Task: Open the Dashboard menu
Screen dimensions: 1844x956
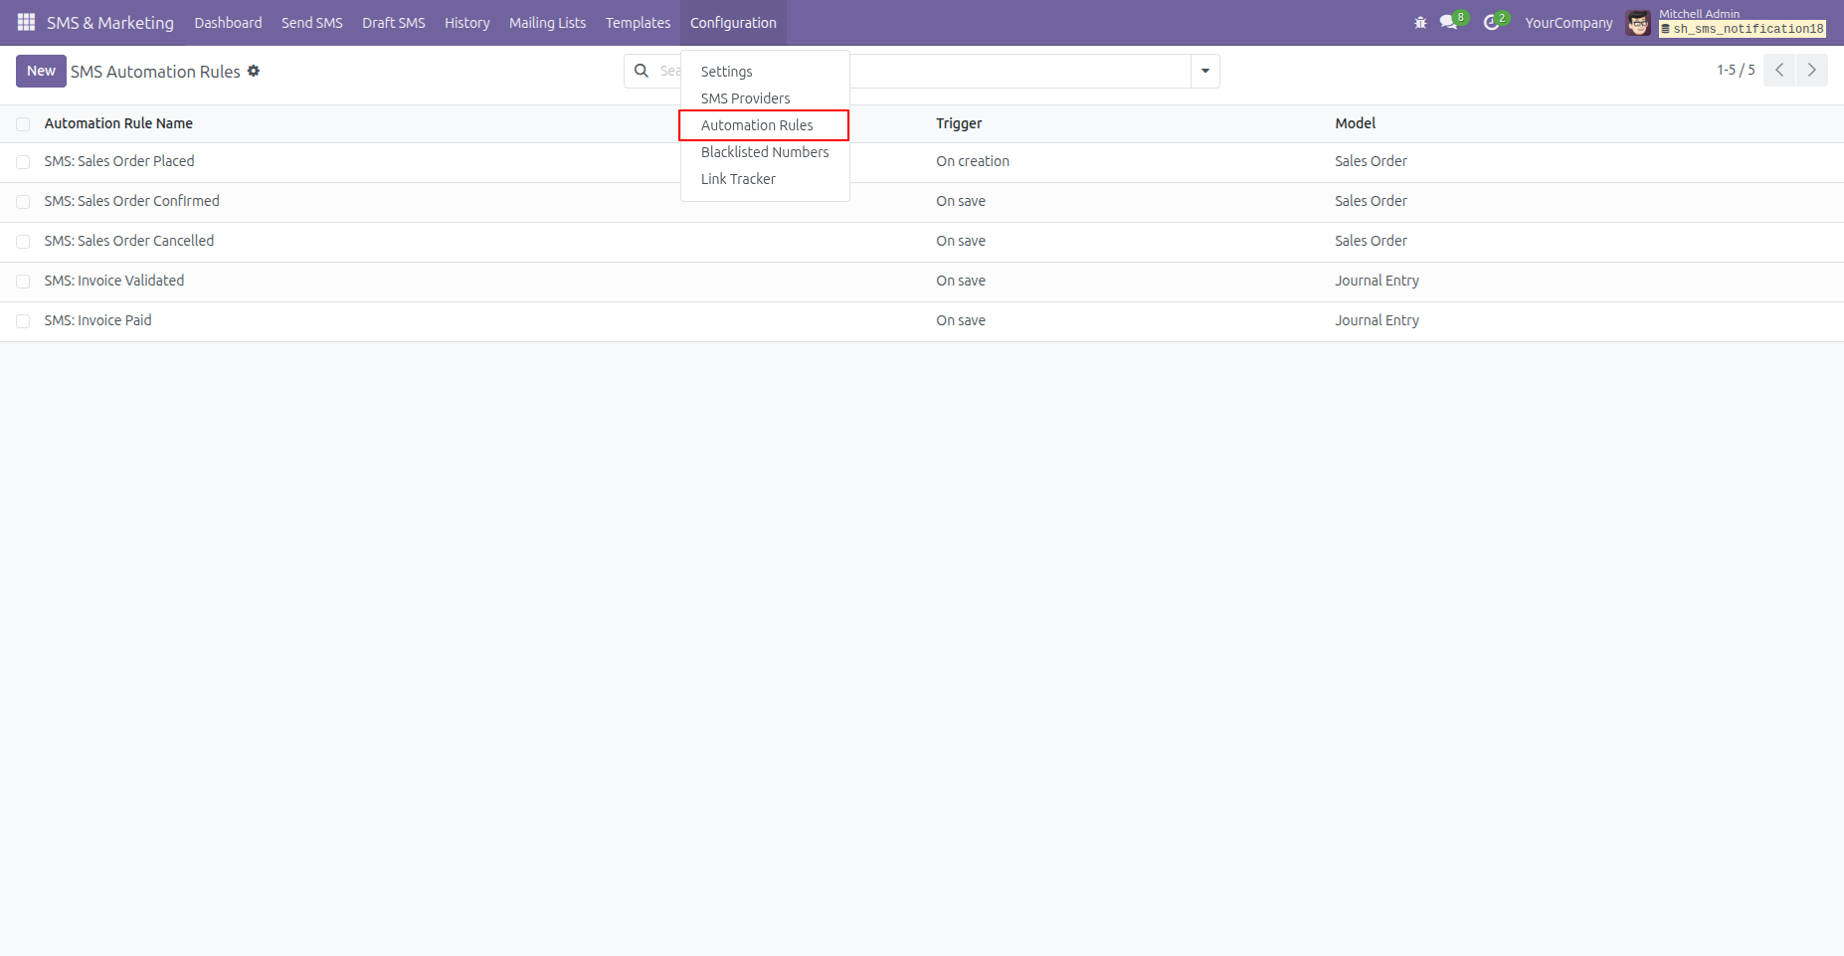Action: pyautogui.click(x=228, y=23)
